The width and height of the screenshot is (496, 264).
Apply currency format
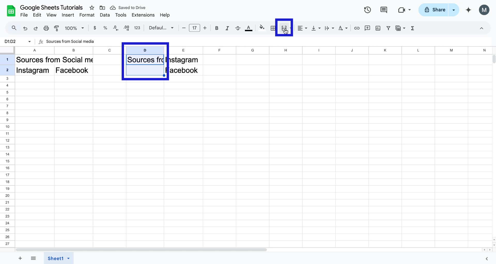pos(95,28)
